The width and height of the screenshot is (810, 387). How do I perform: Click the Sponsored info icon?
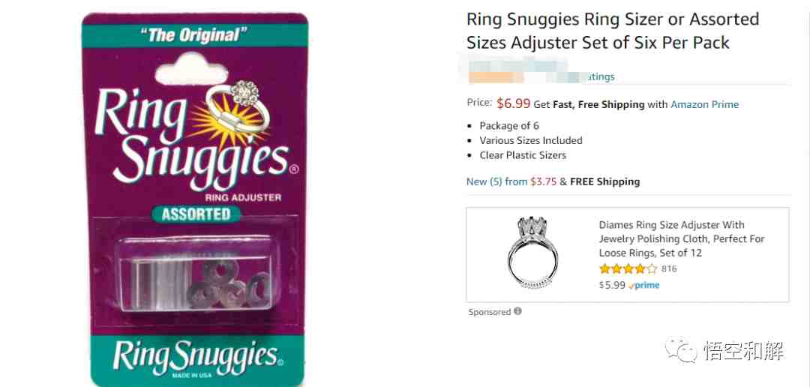pyautogui.click(x=517, y=311)
